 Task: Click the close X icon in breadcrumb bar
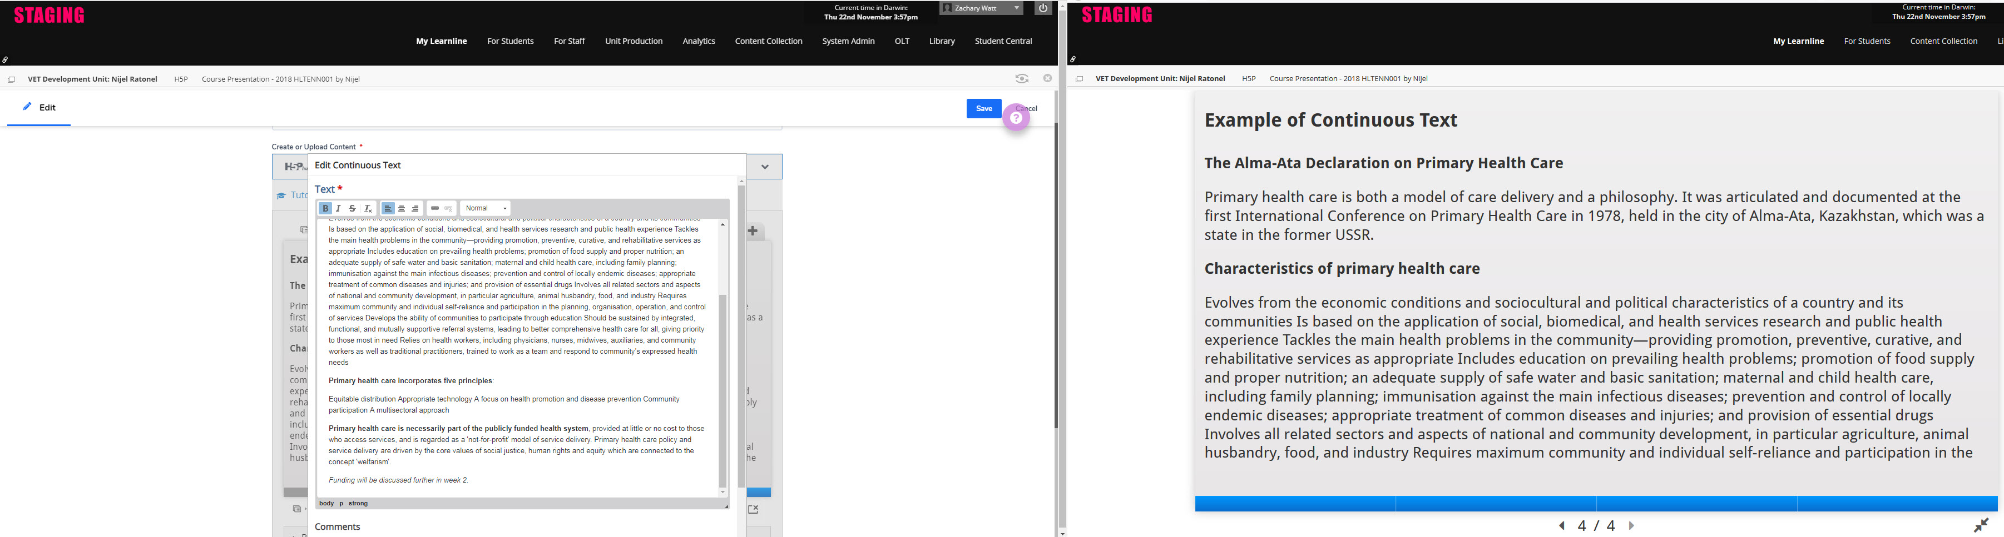pyautogui.click(x=1047, y=78)
